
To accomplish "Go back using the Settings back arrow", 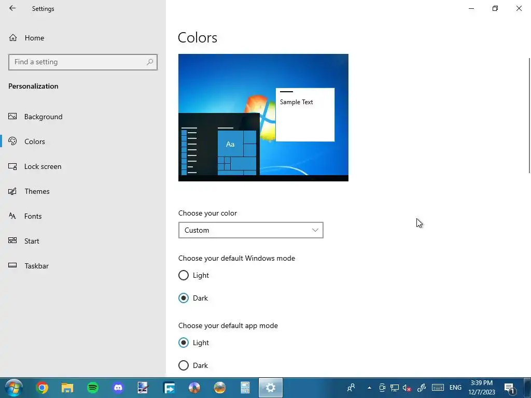I will click(x=12, y=8).
